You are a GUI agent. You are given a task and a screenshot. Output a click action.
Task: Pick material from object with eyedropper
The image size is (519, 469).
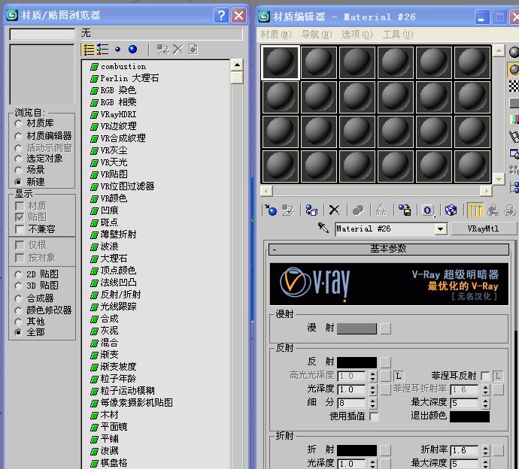(x=323, y=228)
